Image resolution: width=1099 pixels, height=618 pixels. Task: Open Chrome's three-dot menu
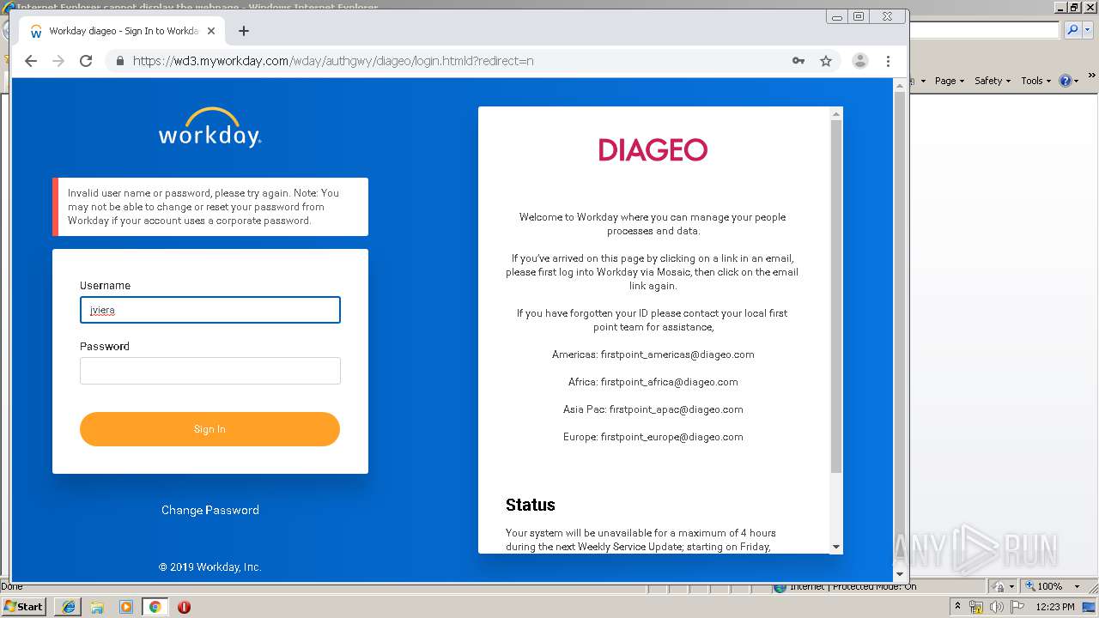click(888, 61)
